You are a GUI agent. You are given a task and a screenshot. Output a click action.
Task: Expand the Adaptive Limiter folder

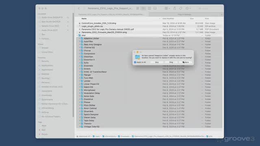[x=80, y=39]
